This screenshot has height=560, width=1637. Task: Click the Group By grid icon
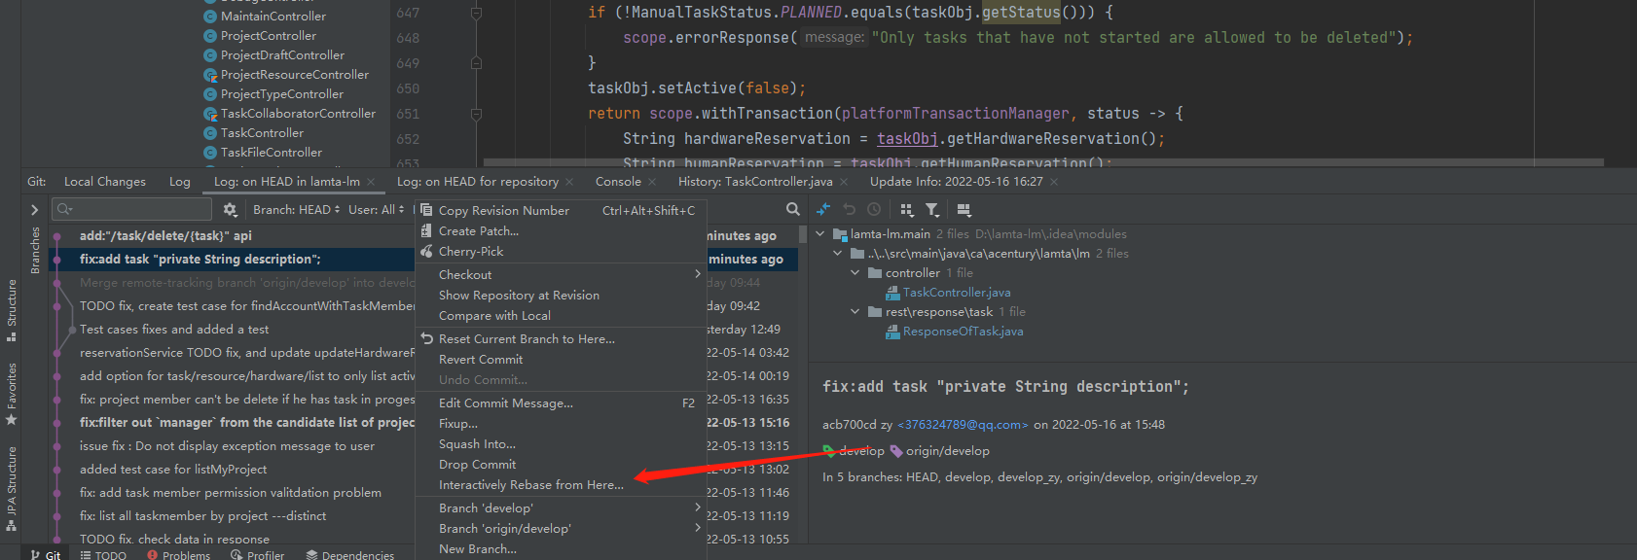pos(907,209)
